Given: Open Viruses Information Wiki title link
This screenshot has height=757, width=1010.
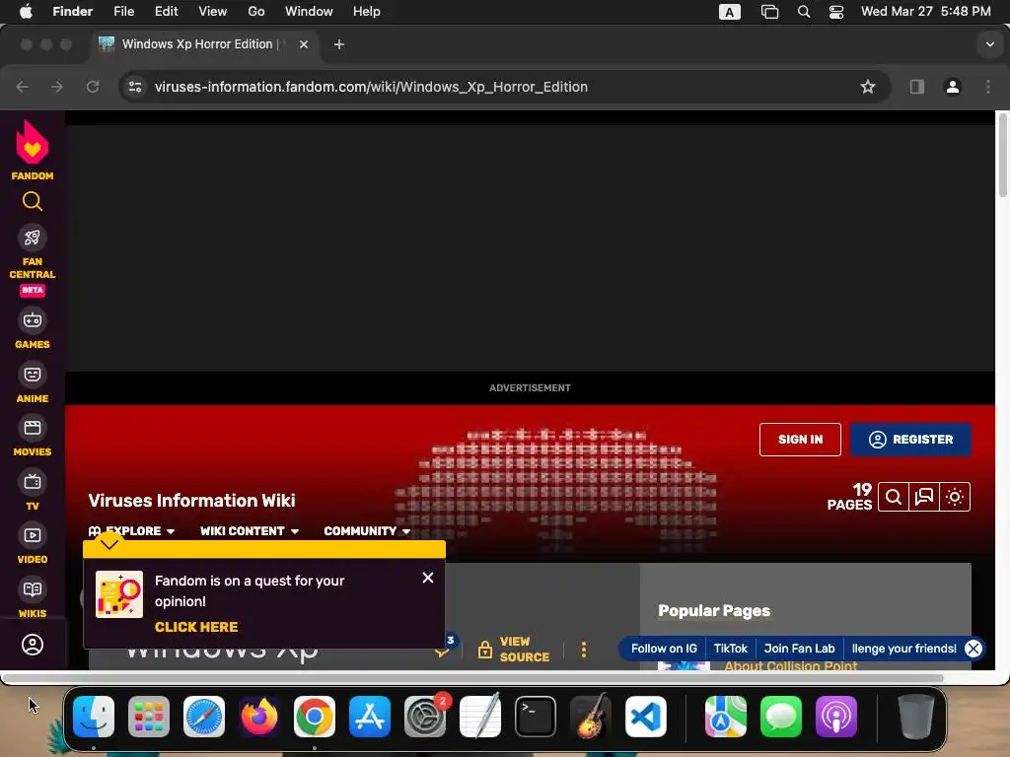Looking at the screenshot, I should 192,501.
